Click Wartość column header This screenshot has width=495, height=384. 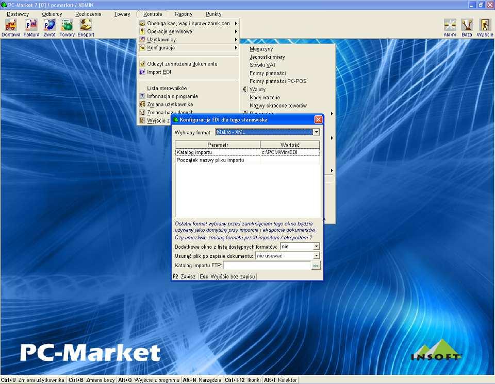(290, 145)
